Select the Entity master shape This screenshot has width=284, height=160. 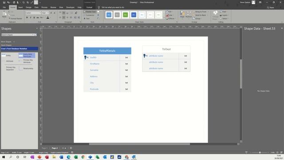(x=6, y=55)
